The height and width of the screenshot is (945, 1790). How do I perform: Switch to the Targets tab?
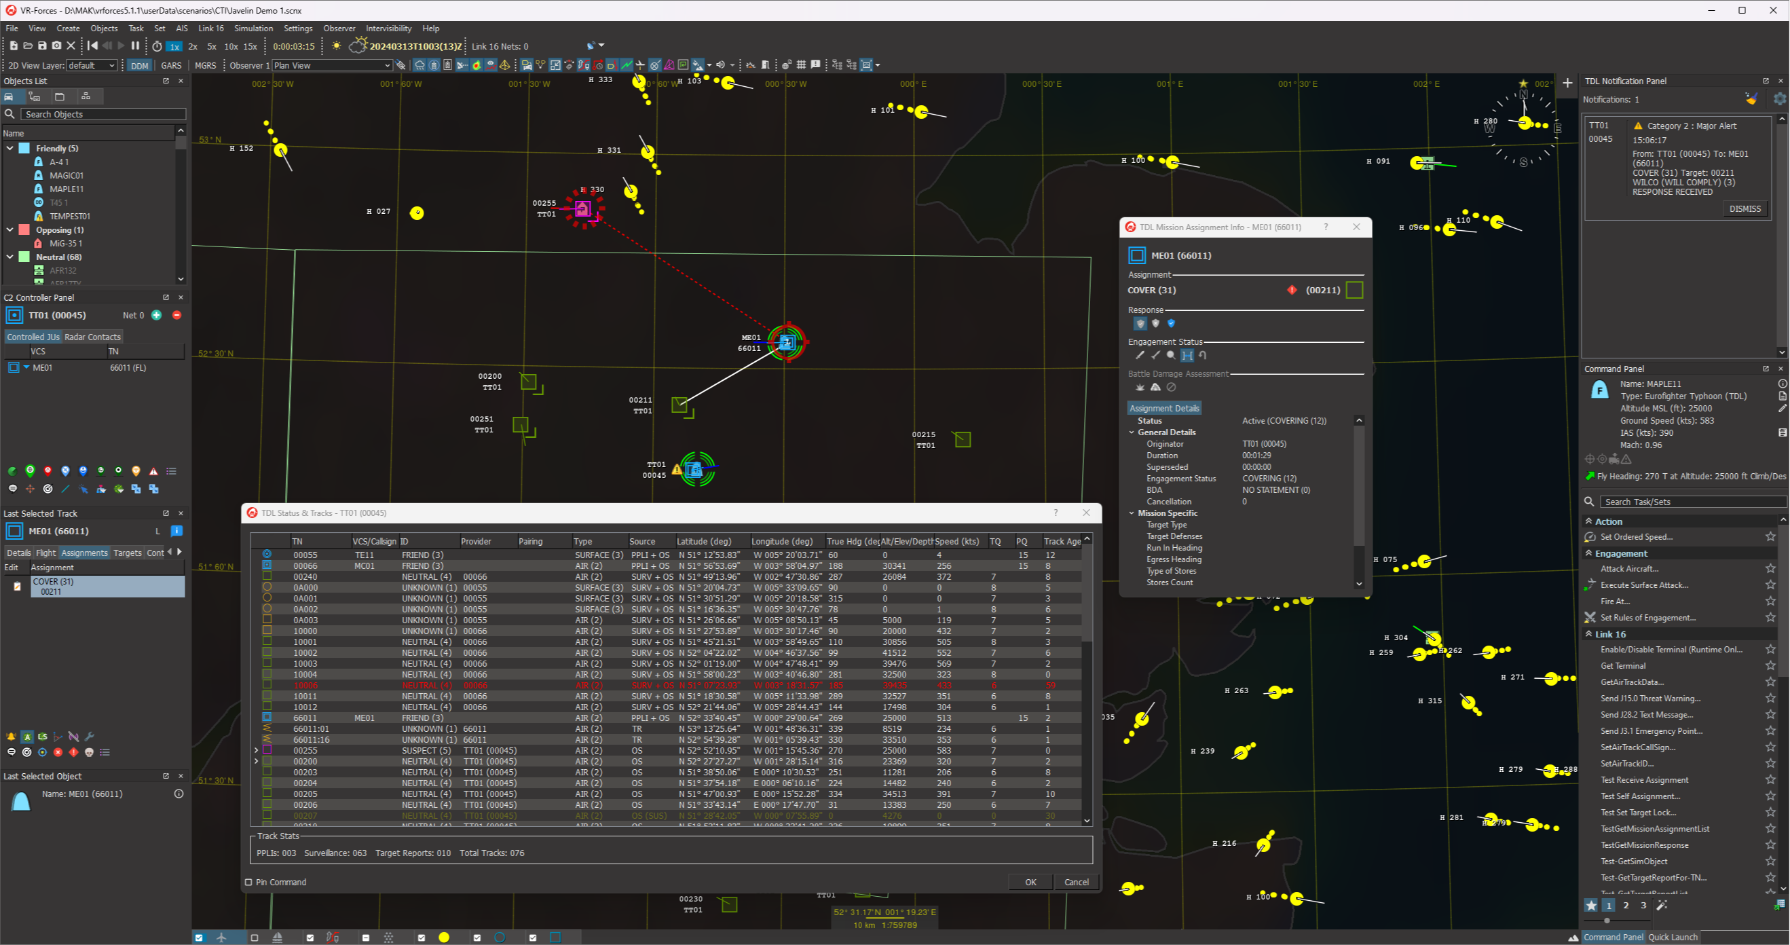pos(127,553)
